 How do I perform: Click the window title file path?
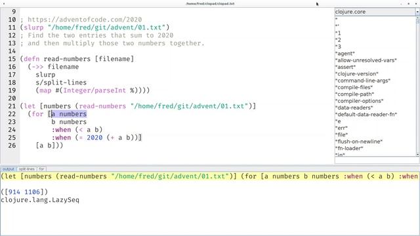[x=210, y=4]
